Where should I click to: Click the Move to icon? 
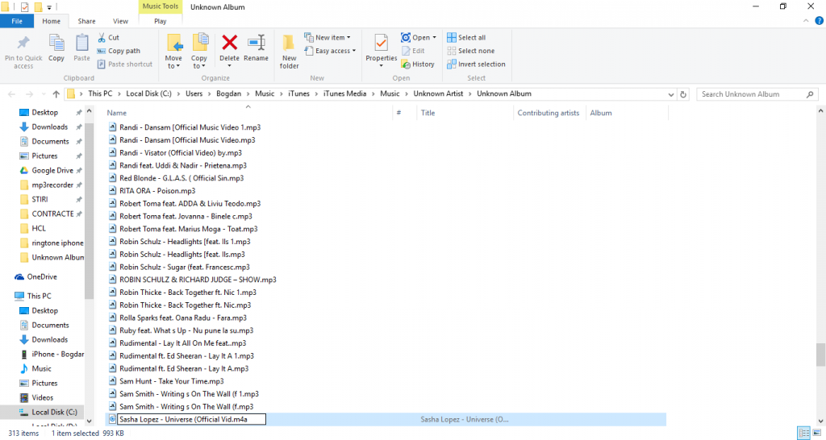(174, 44)
